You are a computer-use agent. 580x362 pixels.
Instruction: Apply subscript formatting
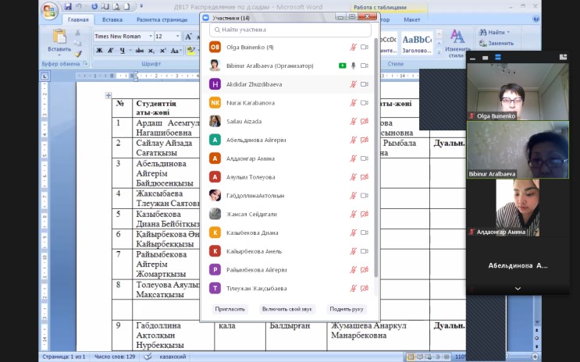[x=151, y=51]
